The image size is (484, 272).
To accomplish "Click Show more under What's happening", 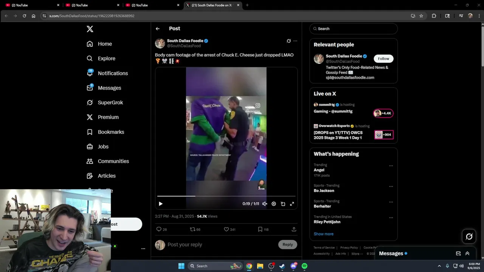I will [324, 234].
